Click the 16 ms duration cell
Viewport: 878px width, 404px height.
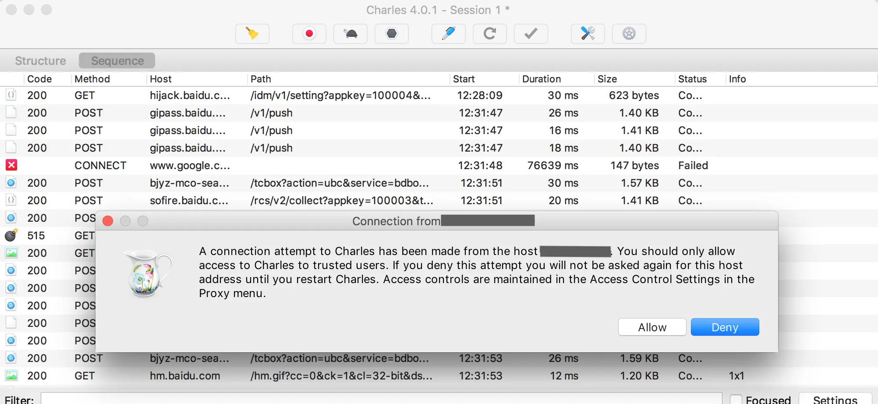coord(563,130)
